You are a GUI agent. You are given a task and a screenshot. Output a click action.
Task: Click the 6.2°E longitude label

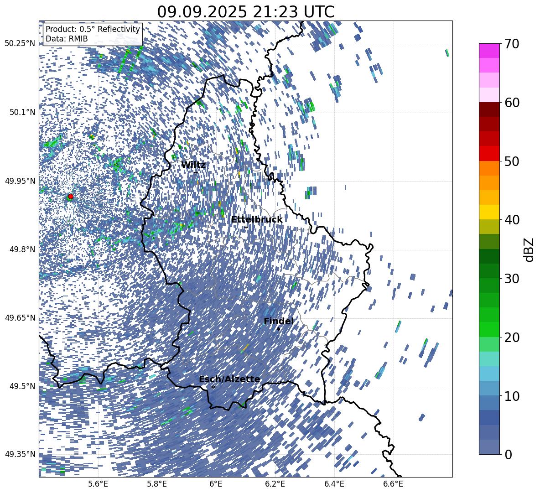click(275, 484)
